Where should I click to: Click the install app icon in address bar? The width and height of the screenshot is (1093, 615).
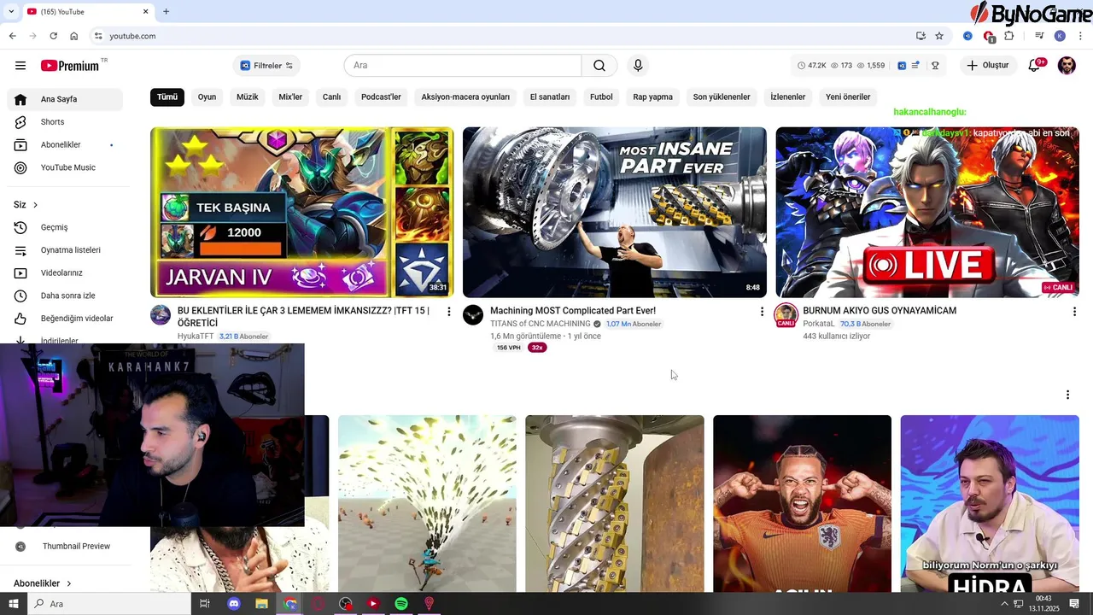coord(921,36)
